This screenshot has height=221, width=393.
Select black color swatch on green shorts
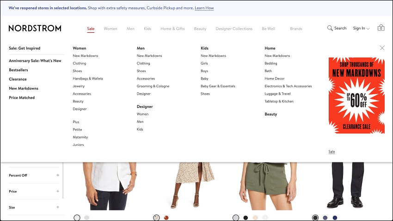[x=246, y=218]
